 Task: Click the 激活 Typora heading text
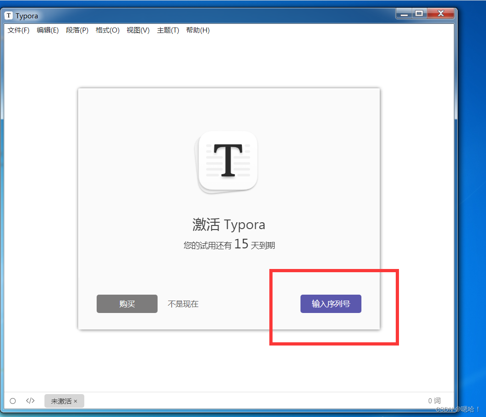coord(229,225)
